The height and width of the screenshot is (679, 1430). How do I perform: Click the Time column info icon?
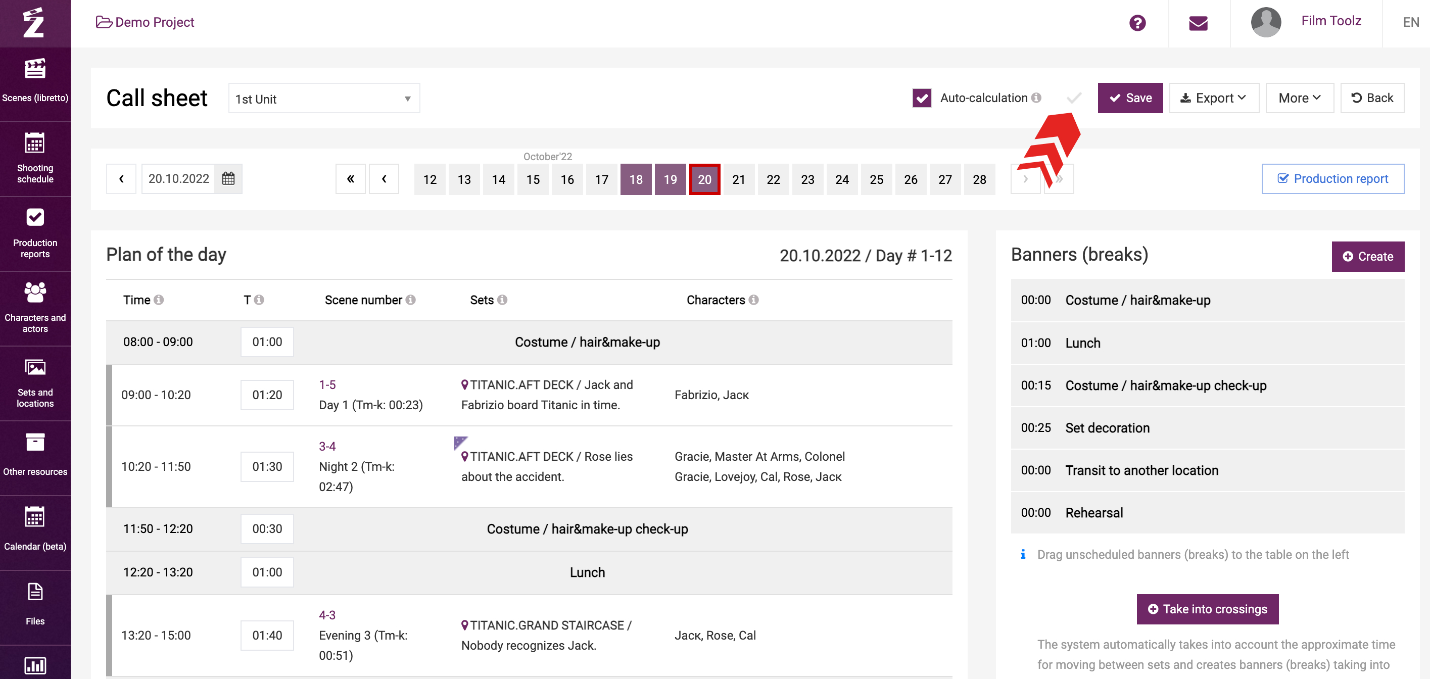[x=159, y=300]
